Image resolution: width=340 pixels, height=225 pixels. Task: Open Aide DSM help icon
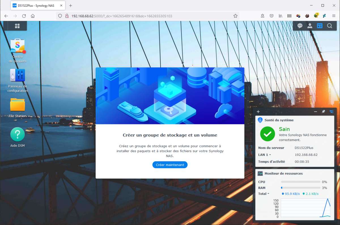point(18,137)
